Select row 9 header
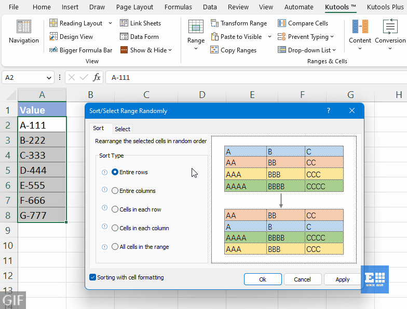 [8, 230]
